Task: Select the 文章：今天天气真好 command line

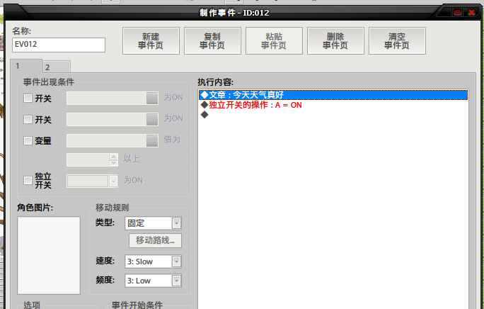Action: coord(333,95)
